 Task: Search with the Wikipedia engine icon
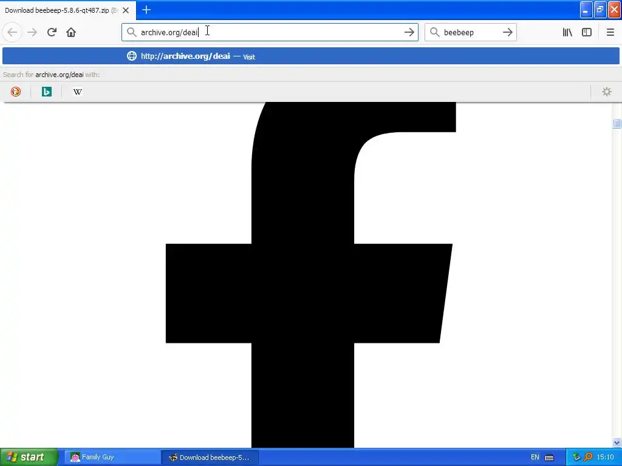(x=77, y=92)
